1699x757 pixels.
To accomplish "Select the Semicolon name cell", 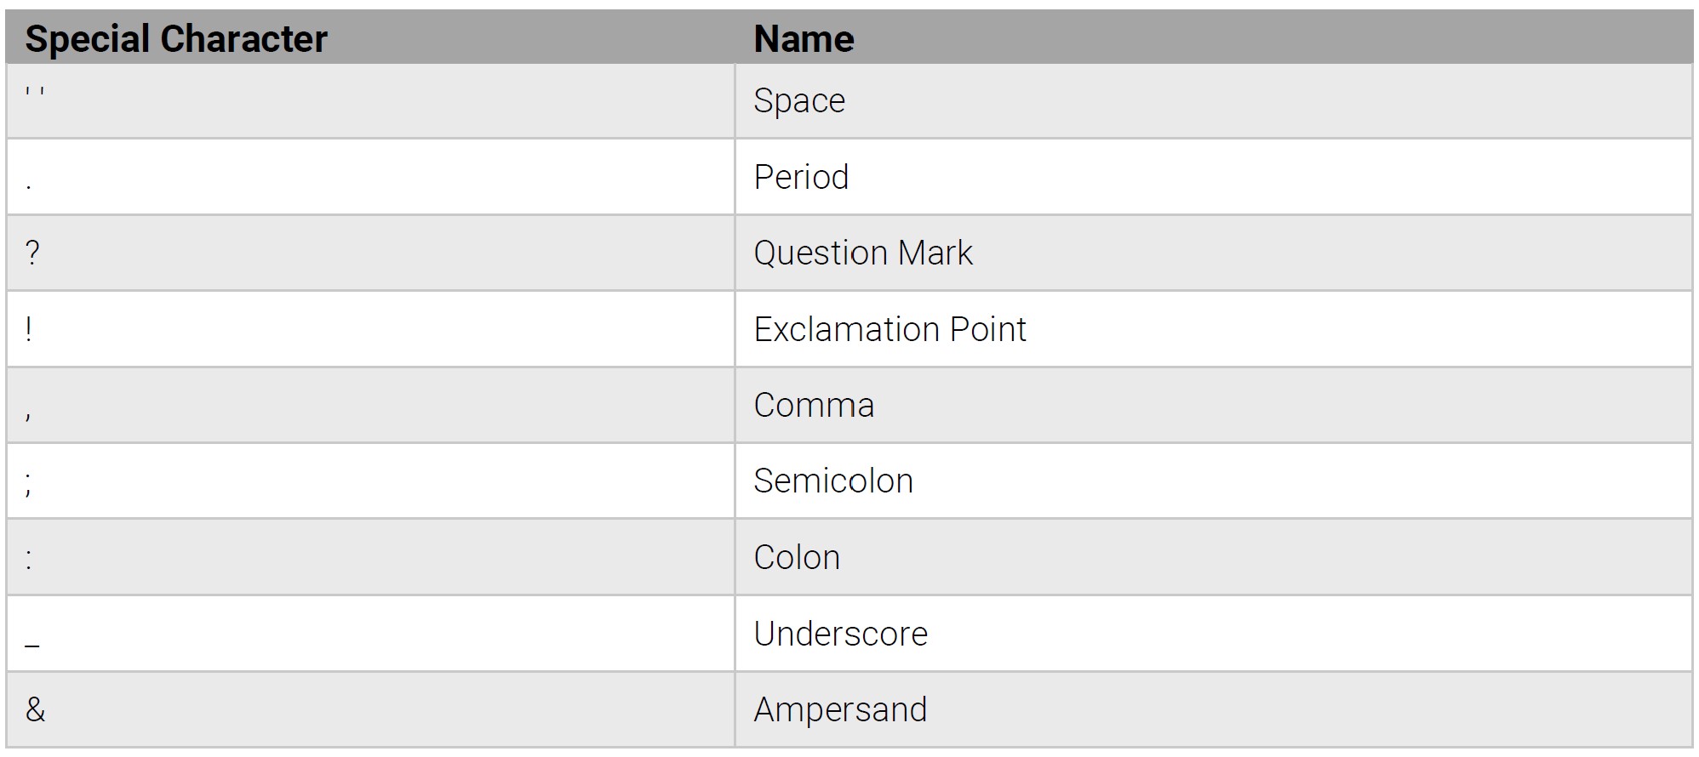I will [832, 481].
